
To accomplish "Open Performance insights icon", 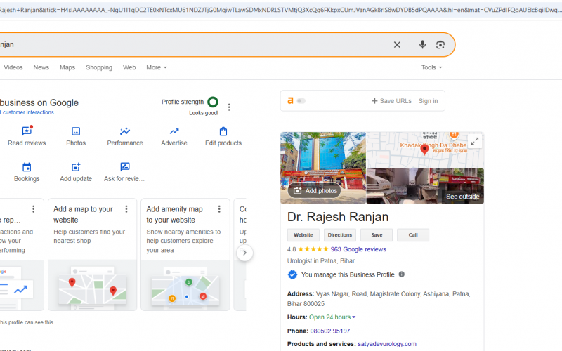I will (125, 131).
